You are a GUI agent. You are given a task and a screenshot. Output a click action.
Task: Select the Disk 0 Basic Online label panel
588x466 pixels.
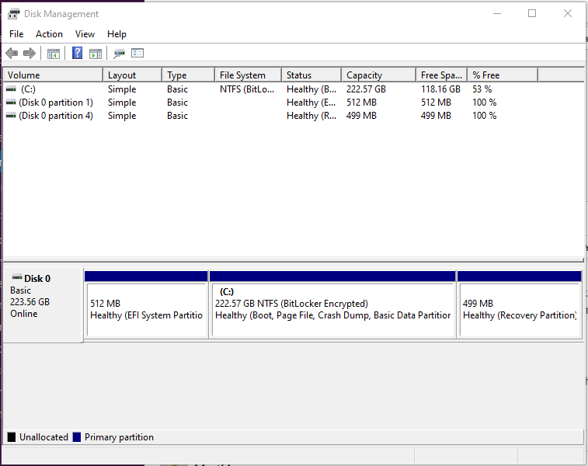click(x=43, y=304)
